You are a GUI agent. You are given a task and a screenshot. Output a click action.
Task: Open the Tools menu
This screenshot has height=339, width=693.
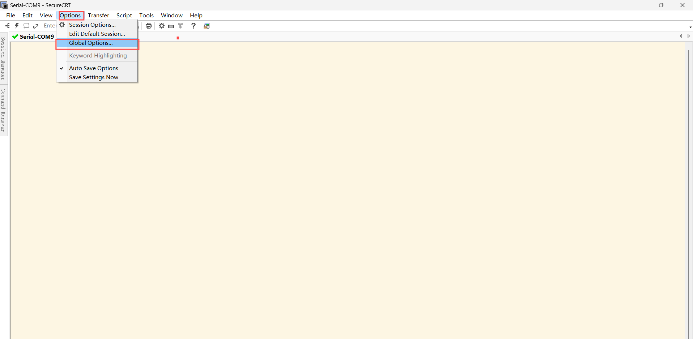(146, 15)
